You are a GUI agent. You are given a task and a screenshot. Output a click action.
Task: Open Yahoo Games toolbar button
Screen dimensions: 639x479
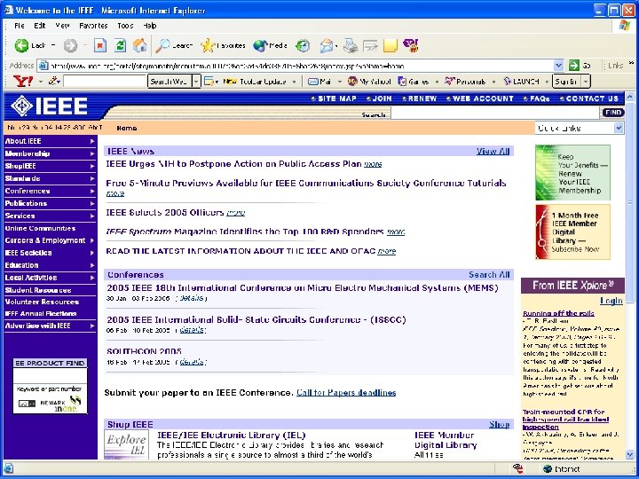[x=414, y=82]
